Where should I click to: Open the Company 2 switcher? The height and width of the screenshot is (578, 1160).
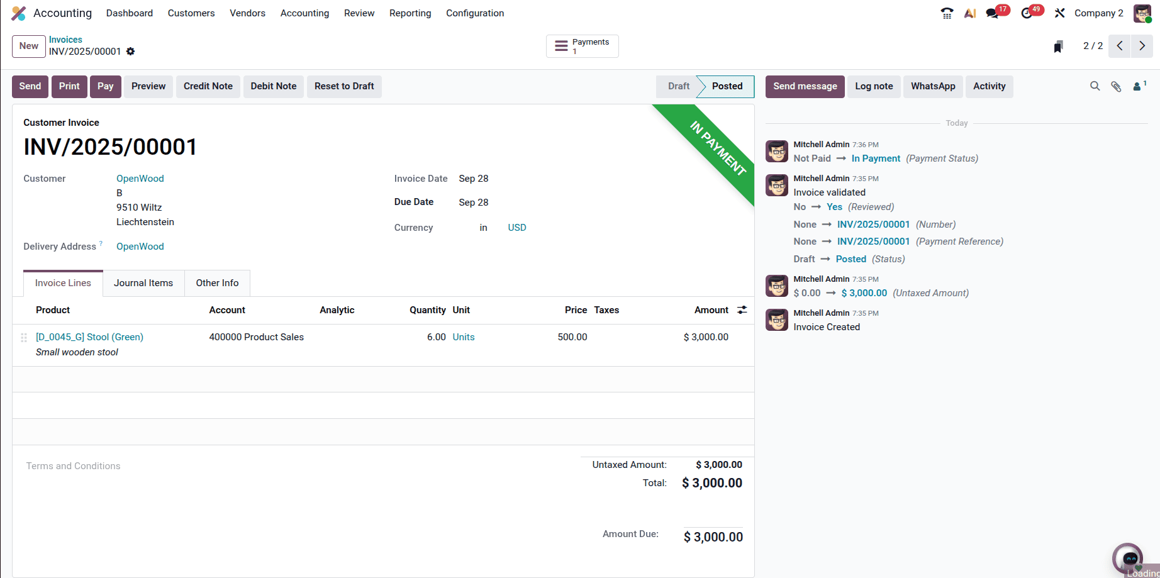(1098, 13)
